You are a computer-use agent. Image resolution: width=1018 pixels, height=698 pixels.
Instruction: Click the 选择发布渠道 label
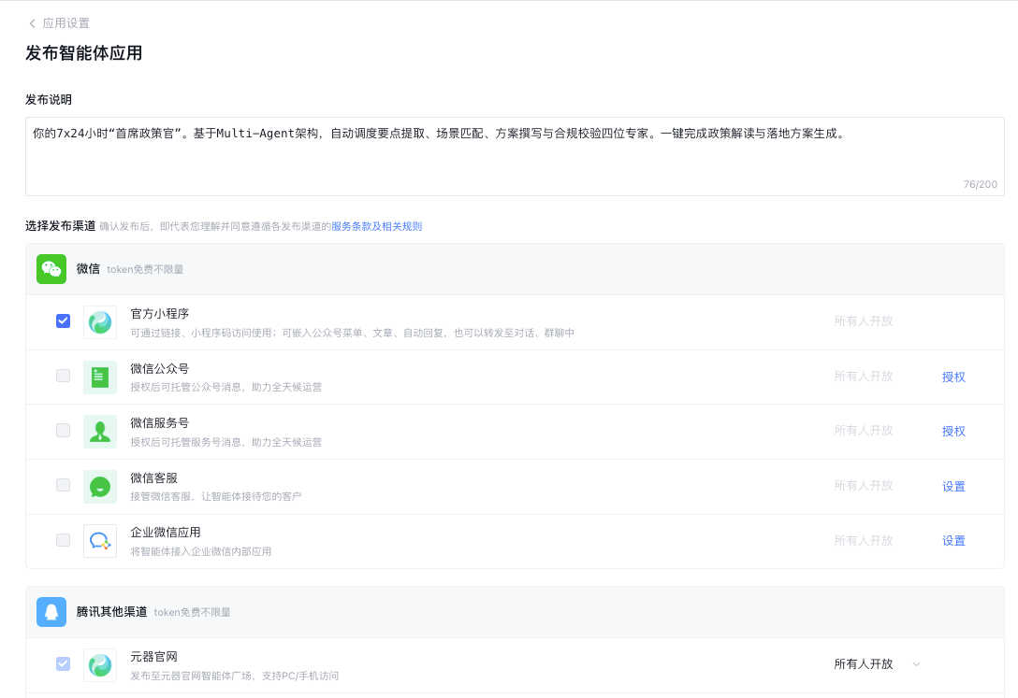pos(61,225)
